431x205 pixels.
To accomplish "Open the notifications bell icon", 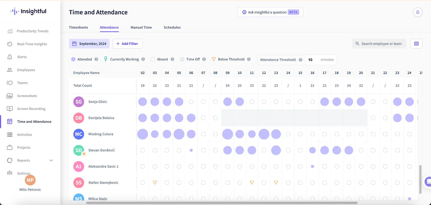I will click(418, 12).
